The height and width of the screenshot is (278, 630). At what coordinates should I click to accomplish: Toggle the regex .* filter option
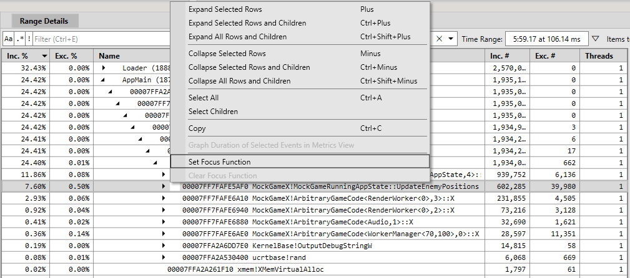pyautogui.click(x=20, y=39)
